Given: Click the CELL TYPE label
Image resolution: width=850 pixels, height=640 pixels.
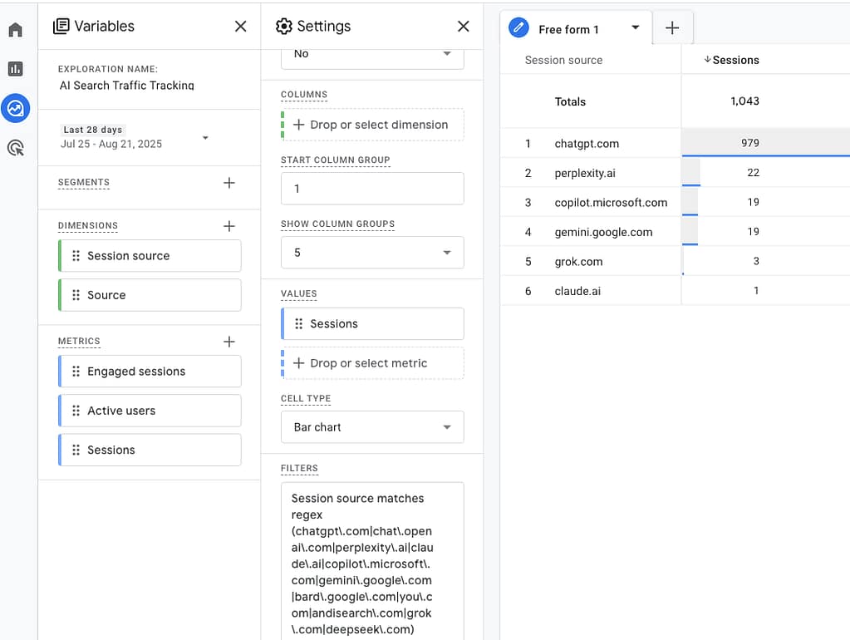Looking at the screenshot, I should 306,399.
